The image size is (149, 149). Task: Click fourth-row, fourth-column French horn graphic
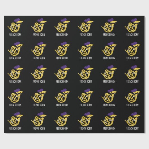tap(85, 96)
